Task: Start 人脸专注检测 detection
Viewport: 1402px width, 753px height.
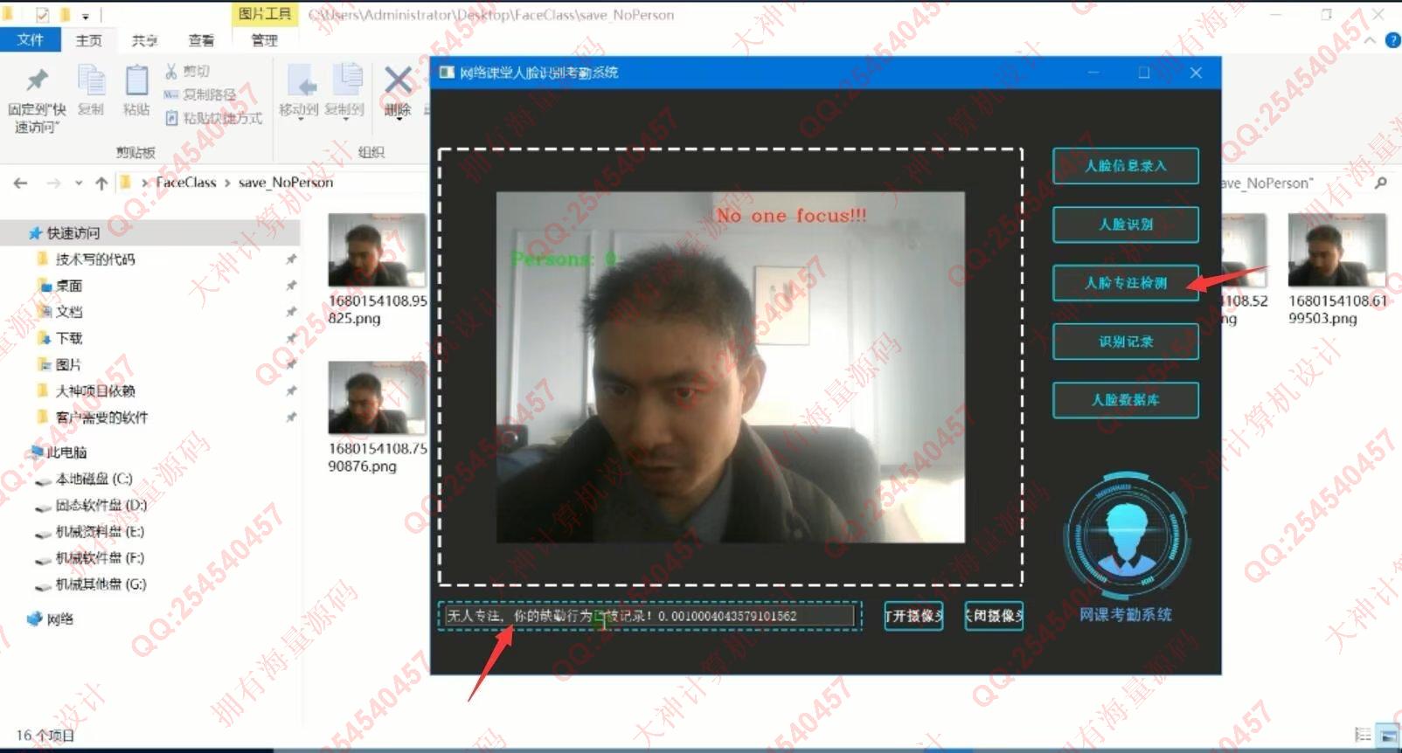Action: 1125,283
